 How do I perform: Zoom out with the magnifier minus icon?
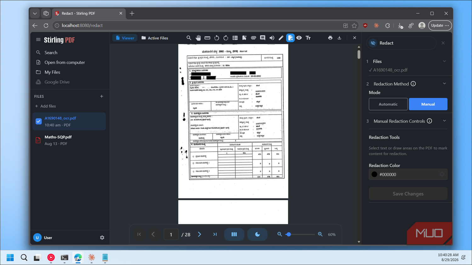[x=280, y=234]
